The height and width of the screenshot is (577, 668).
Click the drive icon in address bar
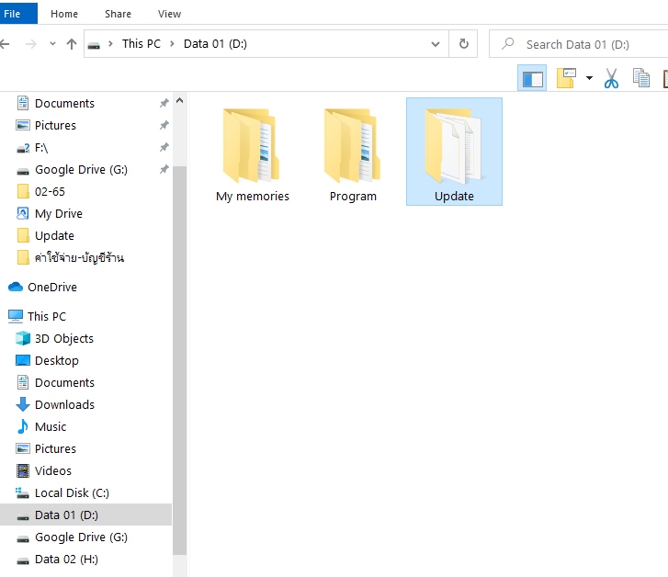click(94, 45)
